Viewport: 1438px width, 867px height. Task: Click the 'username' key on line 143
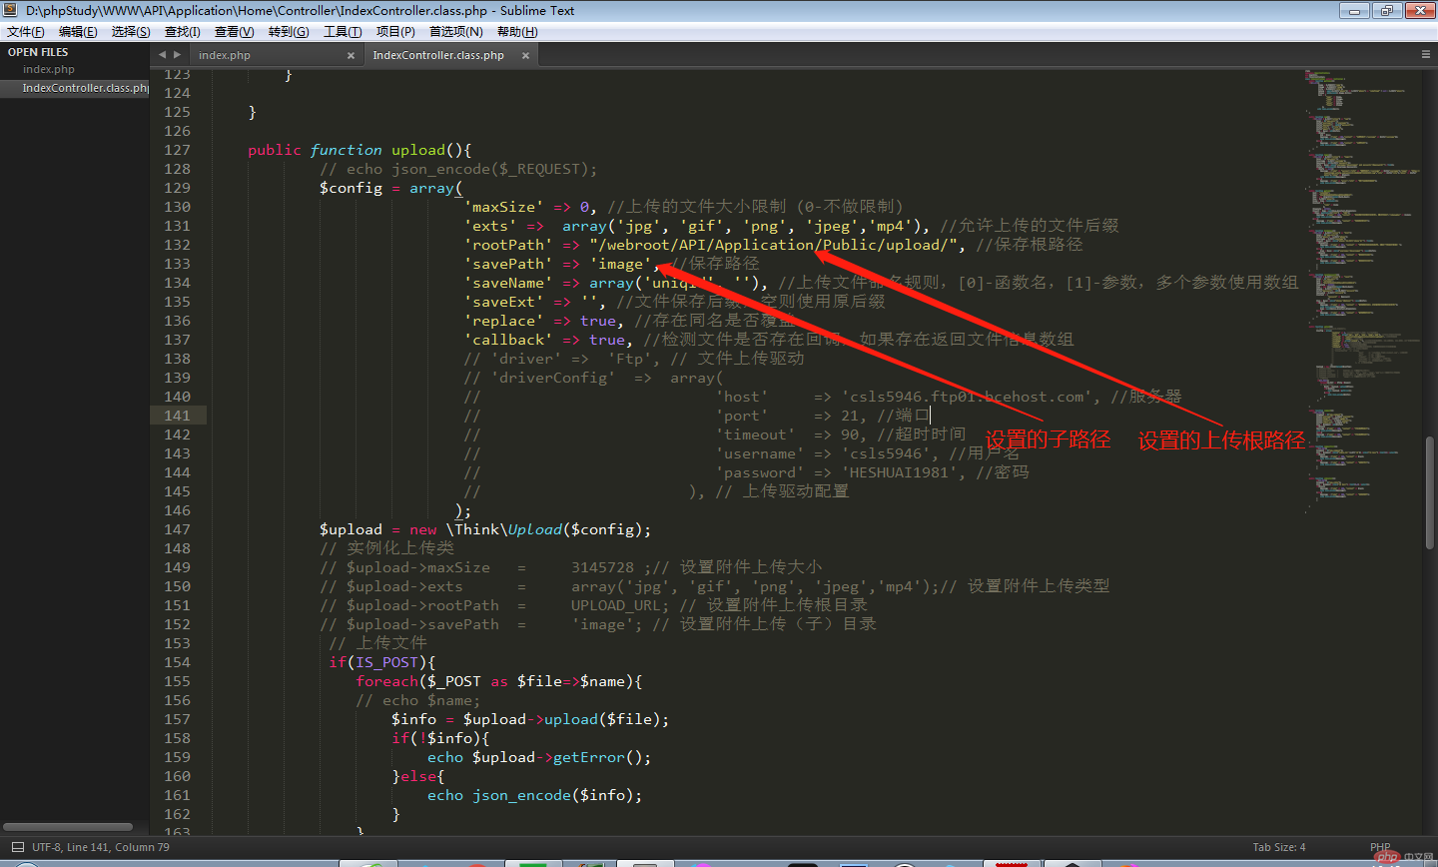point(760,453)
